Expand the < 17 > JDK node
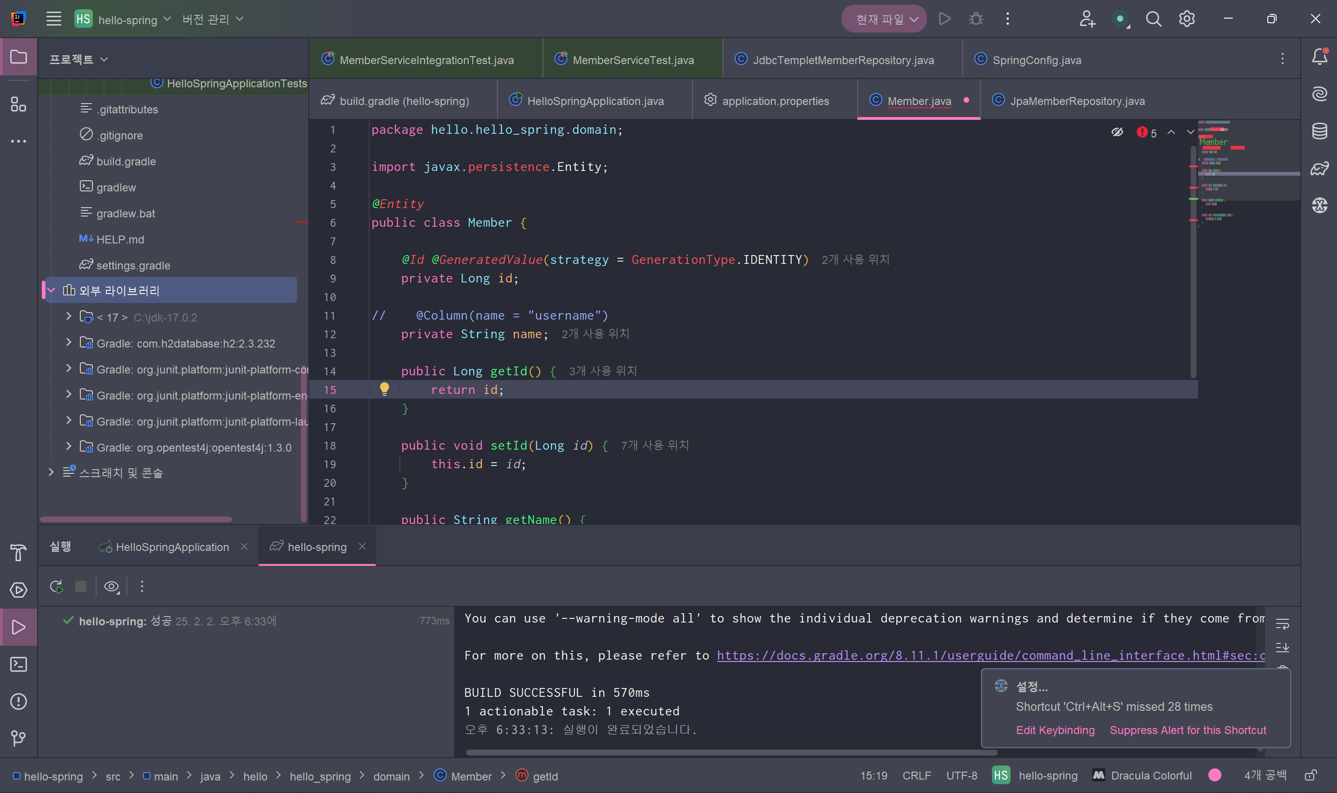The image size is (1337, 793). tap(68, 316)
